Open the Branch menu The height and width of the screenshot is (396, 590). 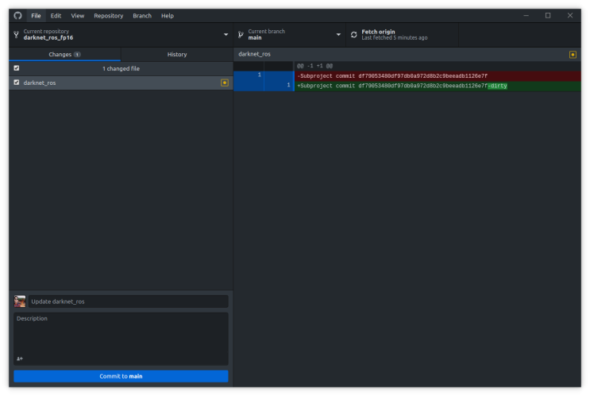(142, 15)
